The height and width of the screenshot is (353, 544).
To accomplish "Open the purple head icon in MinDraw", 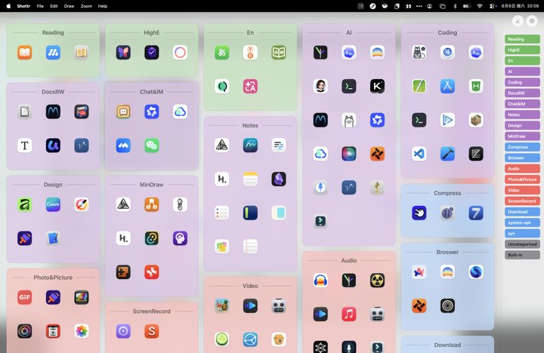I will (x=180, y=238).
